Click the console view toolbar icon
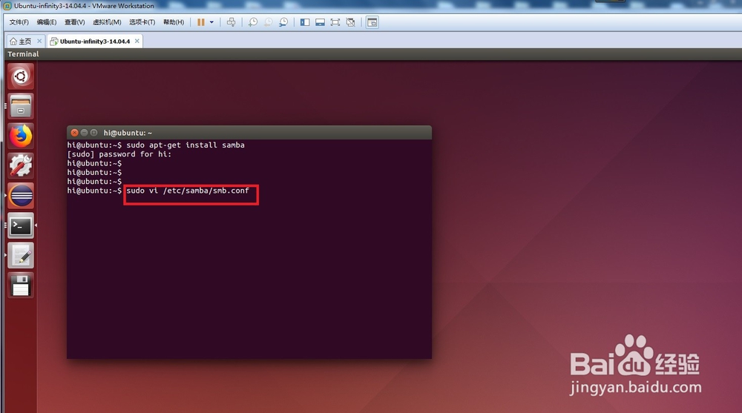The image size is (742, 413). tap(372, 22)
